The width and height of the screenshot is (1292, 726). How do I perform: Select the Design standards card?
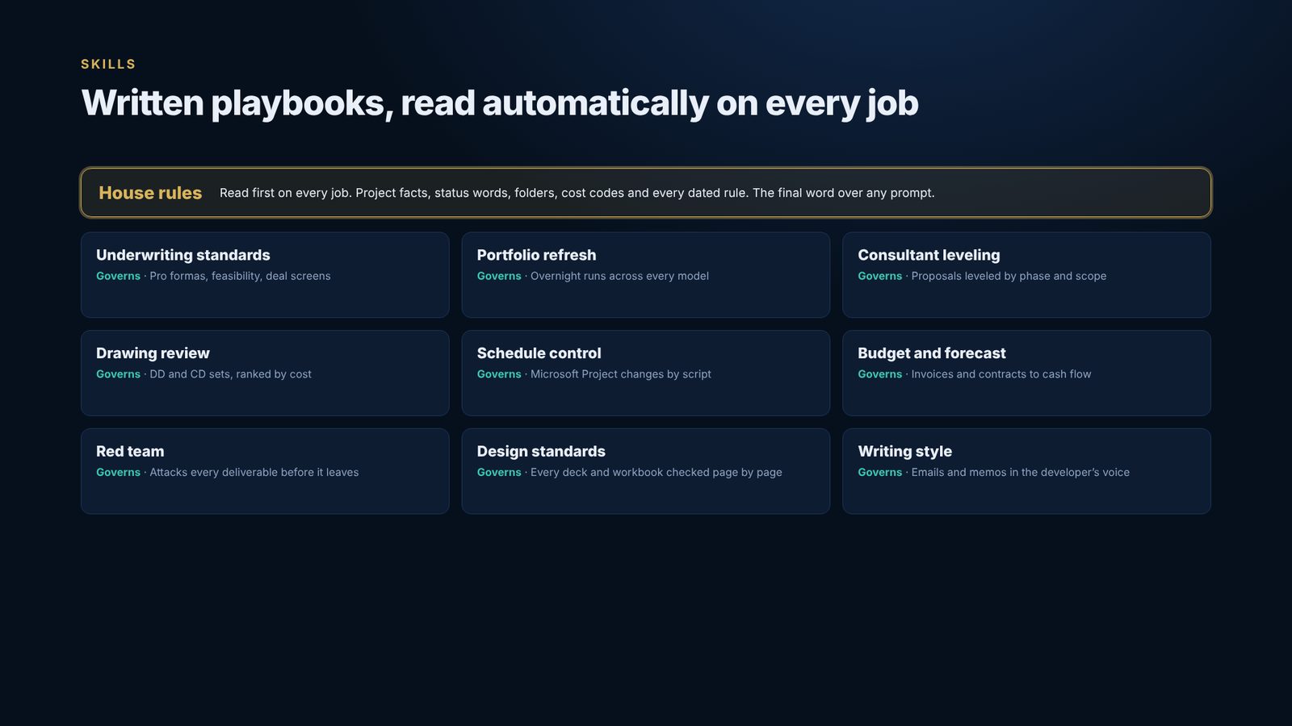tap(646, 471)
